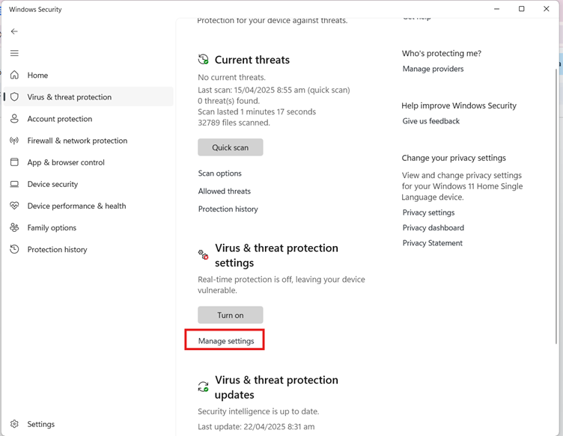
Task: Maximize the Windows Security window
Action: (522, 9)
